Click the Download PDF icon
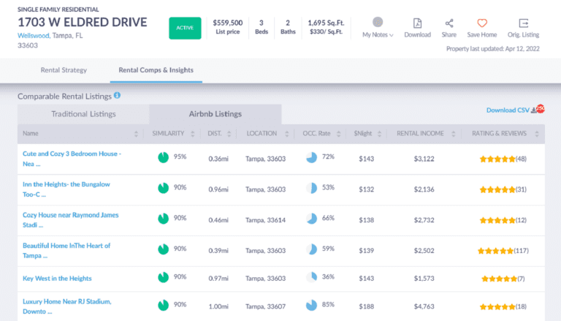Viewport: 561px width, 321px height. click(417, 23)
